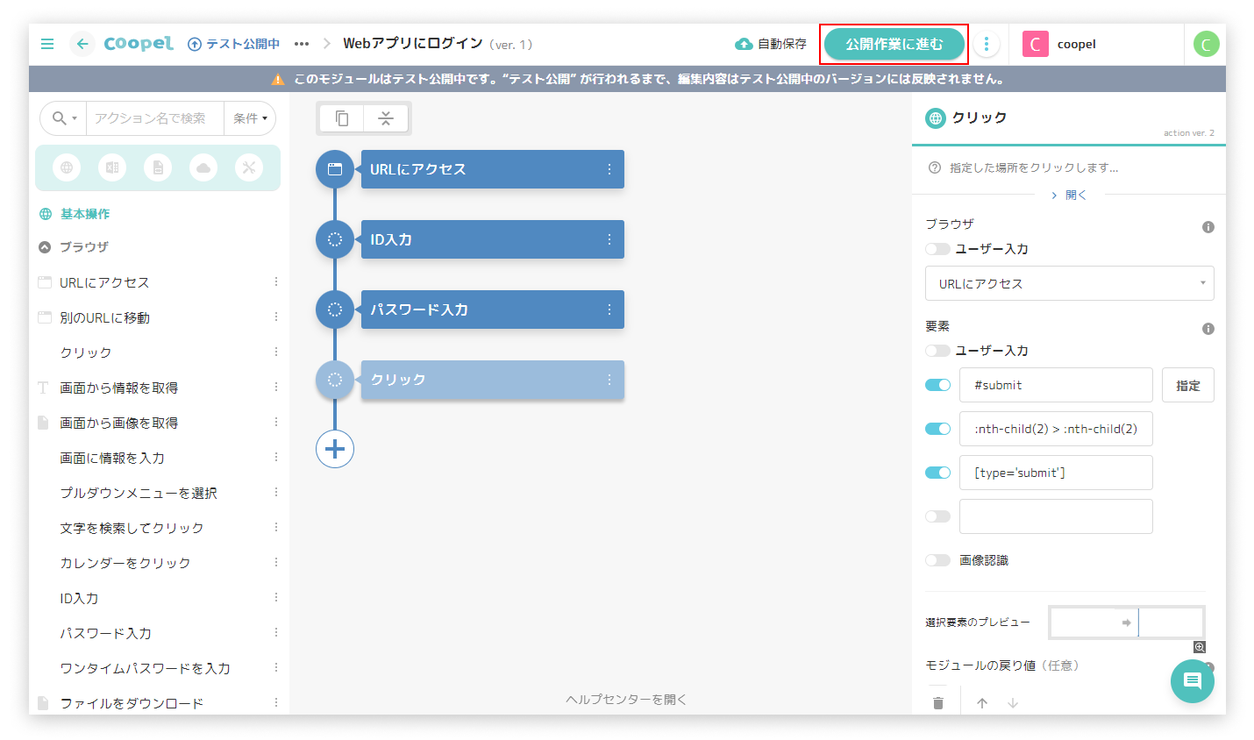Open the hamburger menu next to the Coopel logo
This screenshot has width=1254, height=740.
(x=47, y=44)
